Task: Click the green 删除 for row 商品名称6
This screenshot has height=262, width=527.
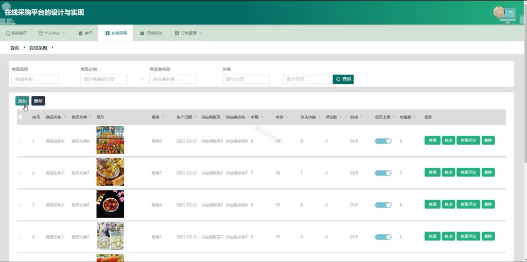Action: pyautogui.click(x=488, y=204)
